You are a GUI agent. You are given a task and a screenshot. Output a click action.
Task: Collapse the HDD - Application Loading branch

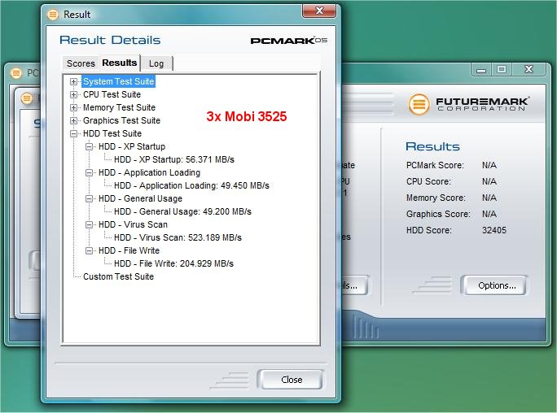[89, 172]
